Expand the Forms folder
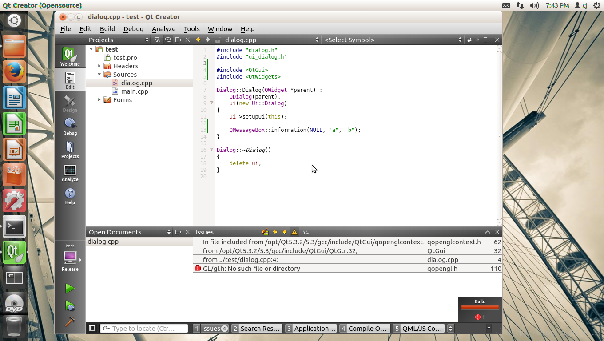This screenshot has height=341, width=604. pyautogui.click(x=99, y=99)
